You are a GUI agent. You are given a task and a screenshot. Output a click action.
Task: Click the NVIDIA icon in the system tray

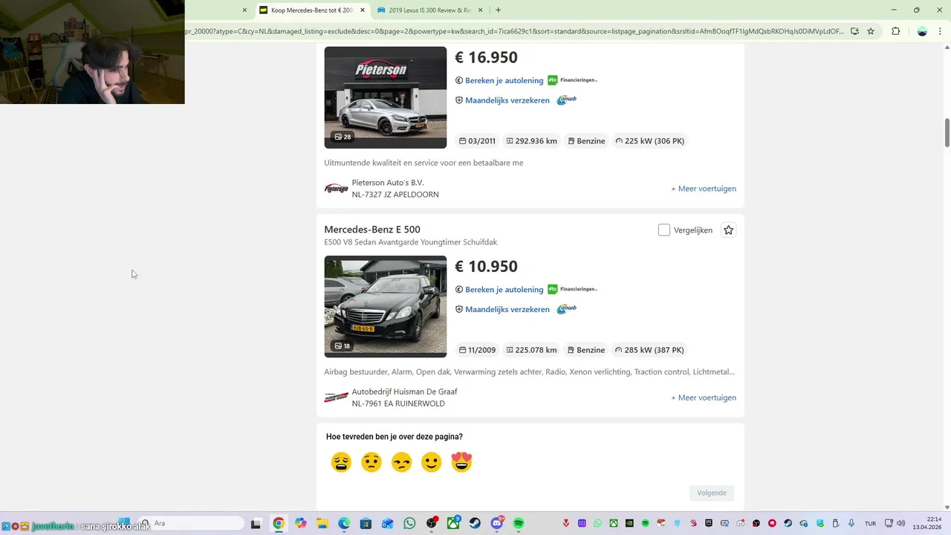click(x=630, y=524)
